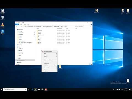Open the Action Center notification icon
This screenshot has width=132, height=99.
click(130, 89)
